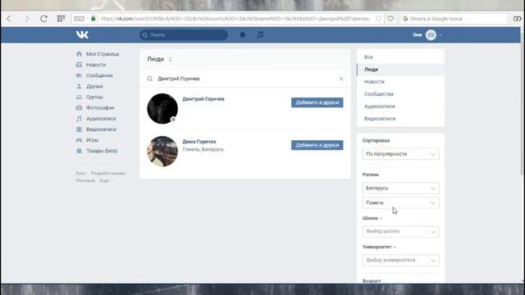Click the Гомель, Беларусь location text

[203, 149]
